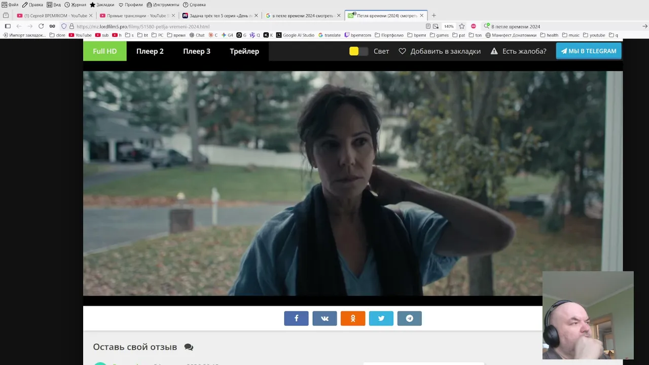Open the YouTube bookmark
Screen dimensions: 649x365
80,35
